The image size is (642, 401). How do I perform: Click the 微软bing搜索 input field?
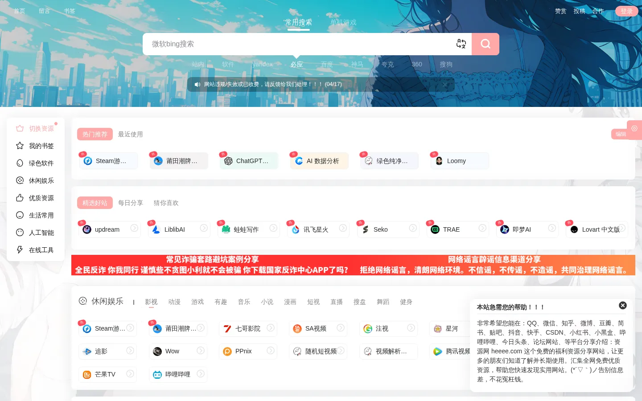[x=299, y=44]
